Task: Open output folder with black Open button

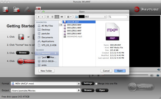Action: coord(102,90)
